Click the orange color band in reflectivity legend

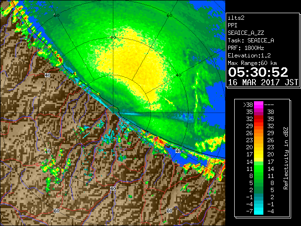pos(259,137)
